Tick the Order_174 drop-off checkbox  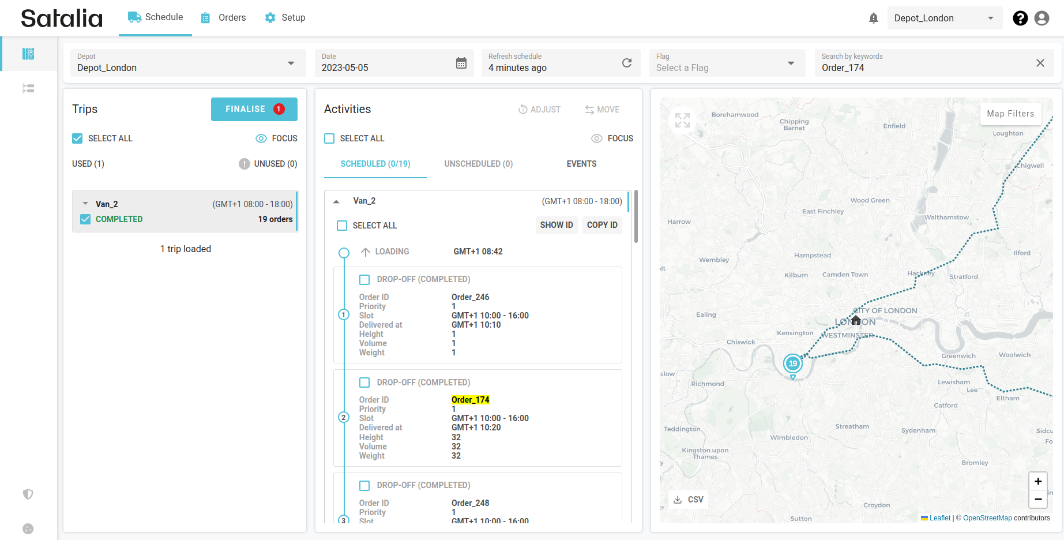(x=364, y=382)
